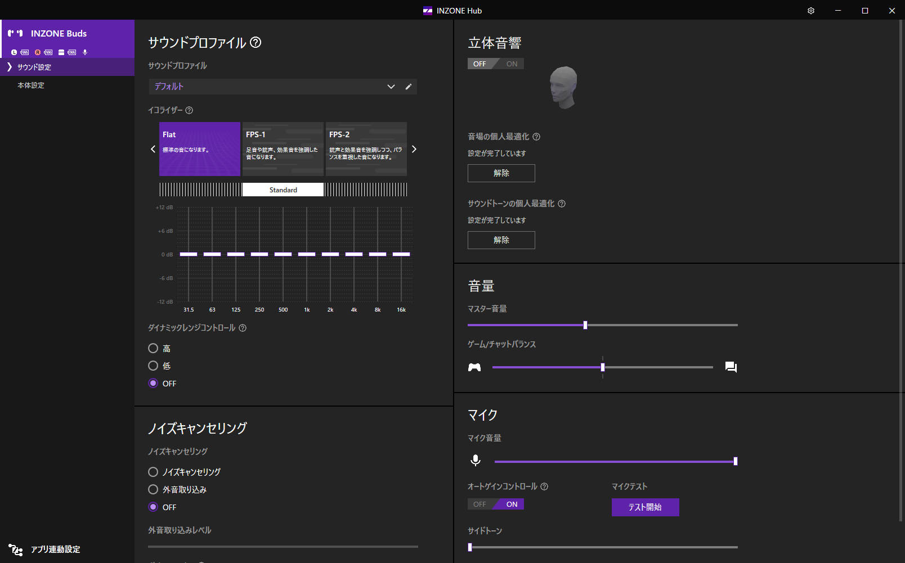Click the Standard equalizer mode label
This screenshot has width=905, height=563.
point(283,190)
